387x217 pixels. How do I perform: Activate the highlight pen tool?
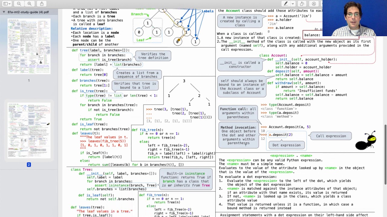[286, 4]
